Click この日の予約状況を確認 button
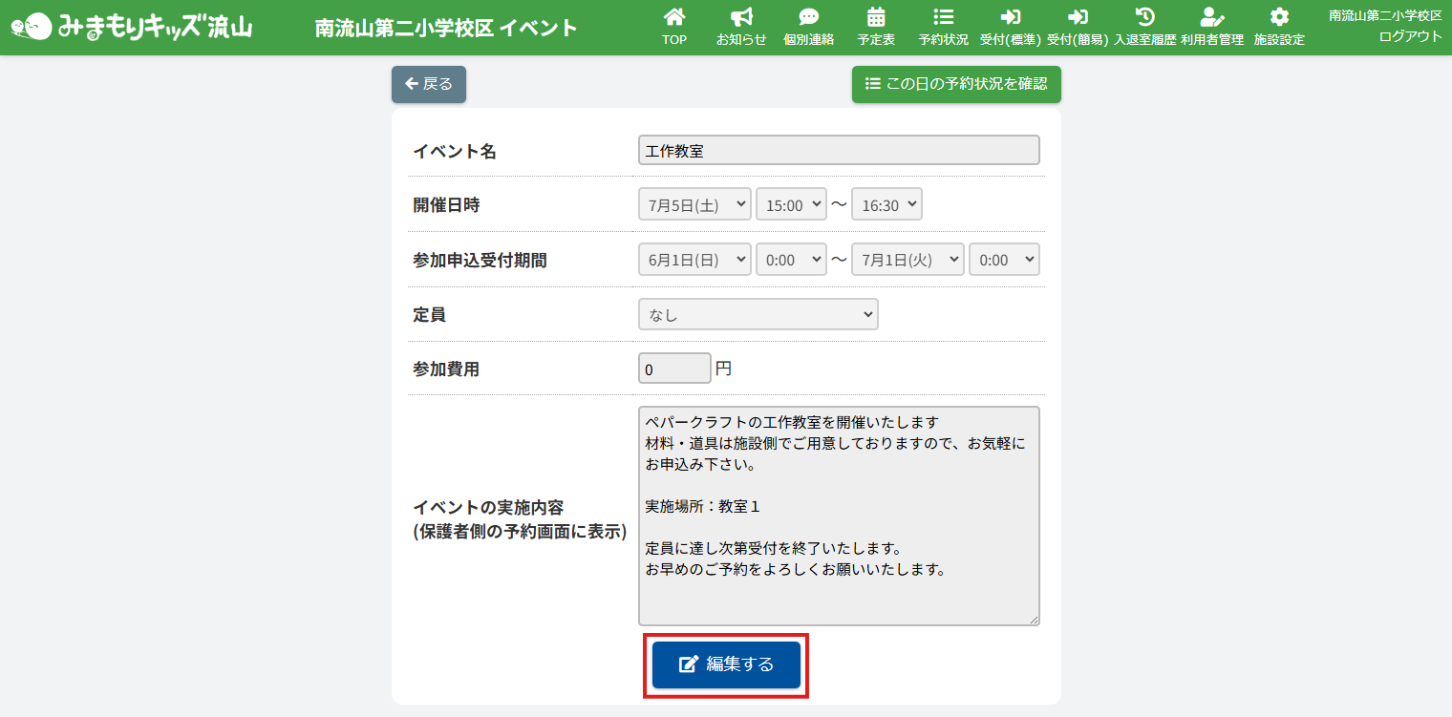The image size is (1452, 717). click(x=956, y=84)
